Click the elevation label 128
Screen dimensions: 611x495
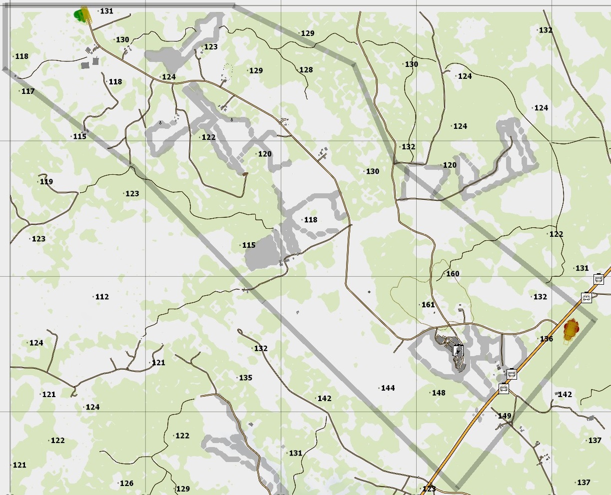click(306, 70)
